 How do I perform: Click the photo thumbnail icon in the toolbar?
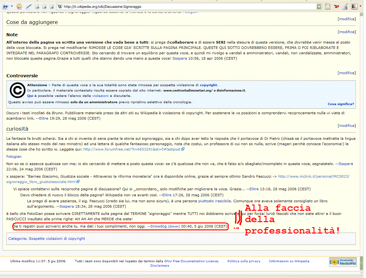click(354, 6)
